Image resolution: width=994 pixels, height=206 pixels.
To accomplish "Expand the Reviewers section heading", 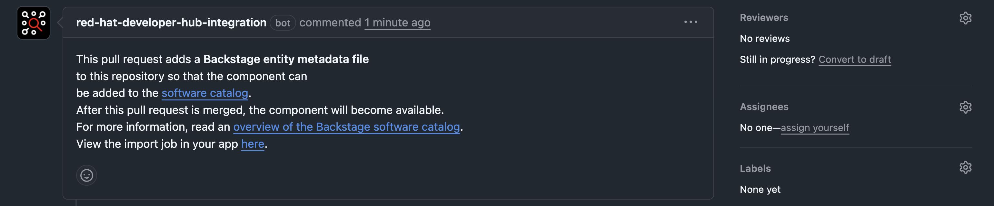I will (764, 18).
